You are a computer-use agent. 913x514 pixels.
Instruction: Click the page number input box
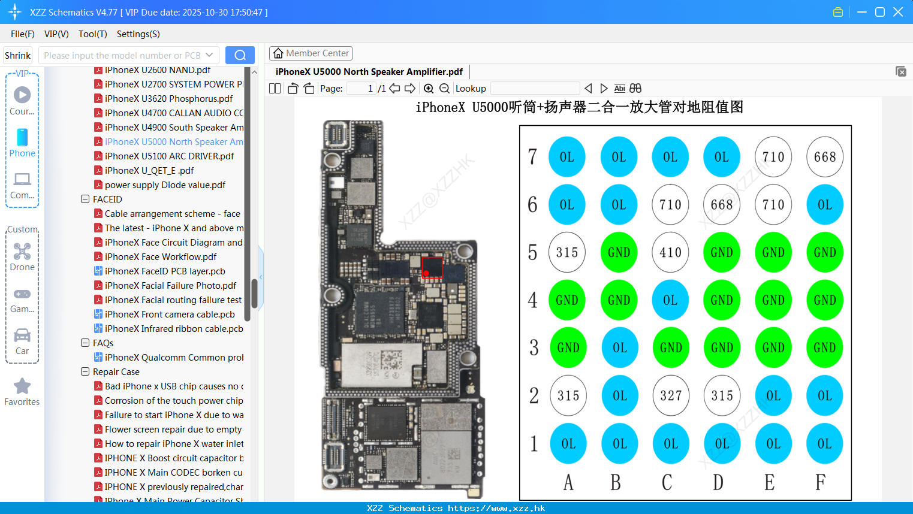click(361, 89)
